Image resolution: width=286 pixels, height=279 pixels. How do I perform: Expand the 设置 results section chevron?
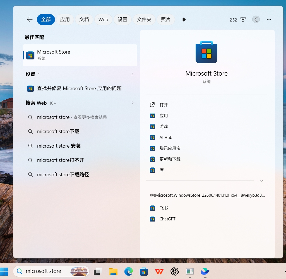pyautogui.click(x=133, y=74)
